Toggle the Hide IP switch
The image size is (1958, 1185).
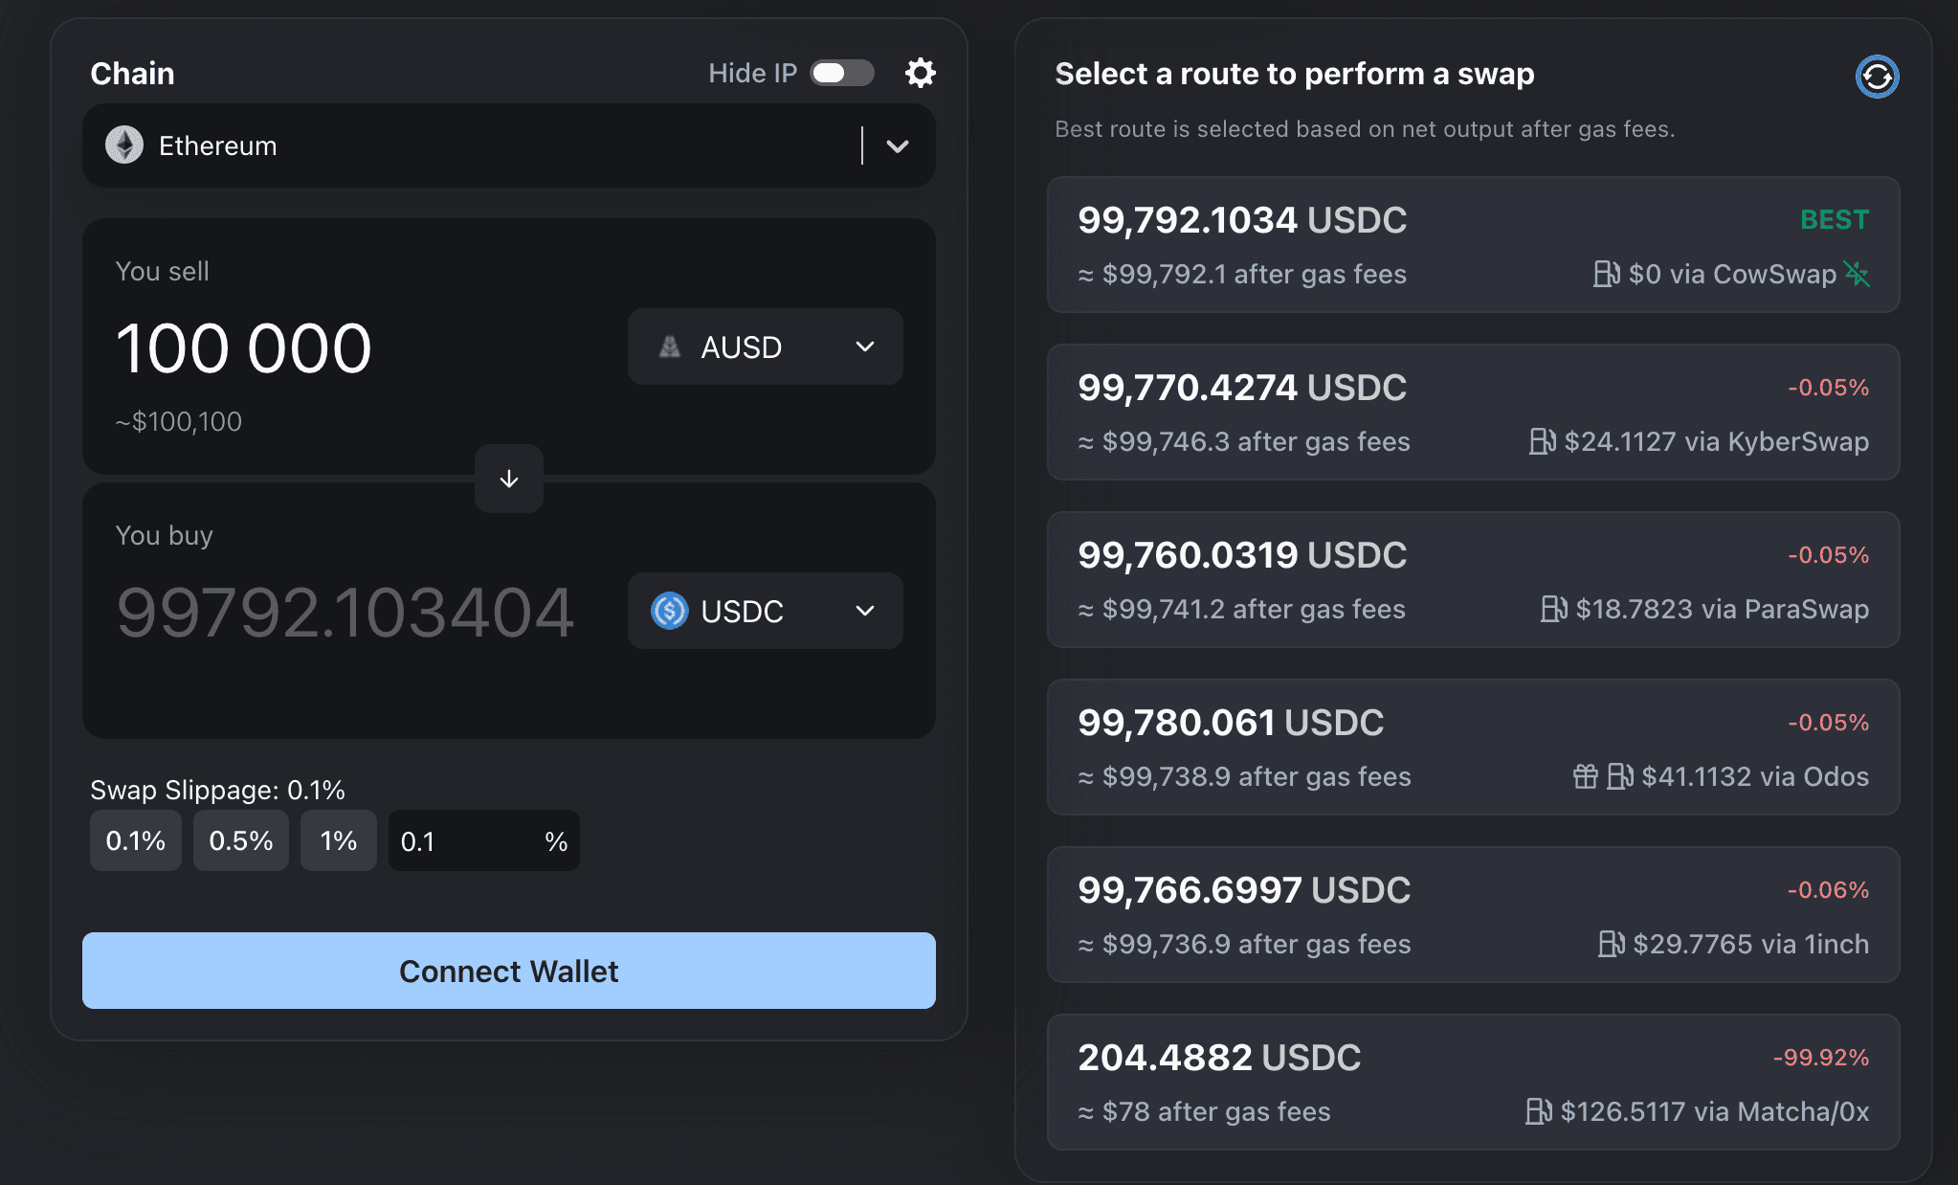841,73
